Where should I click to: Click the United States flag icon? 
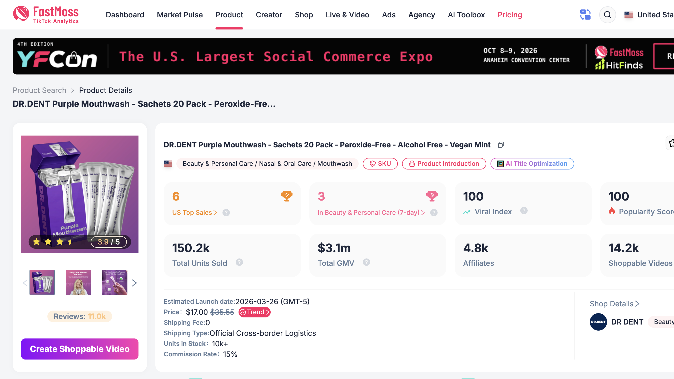(x=628, y=15)
